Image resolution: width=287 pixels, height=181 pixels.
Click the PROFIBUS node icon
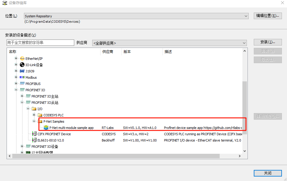pyautogui.click(x=22, y=84)
